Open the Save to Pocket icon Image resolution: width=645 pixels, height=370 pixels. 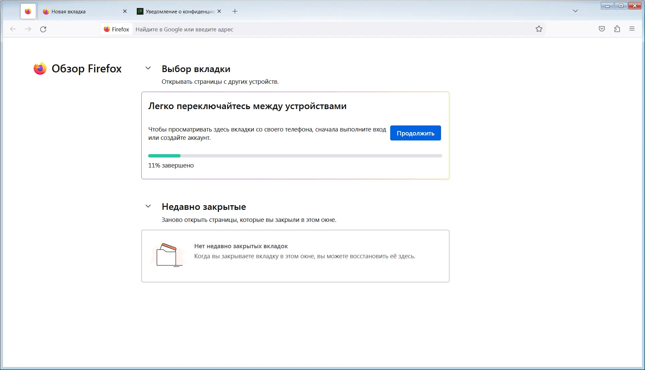(x=602, y=29)
